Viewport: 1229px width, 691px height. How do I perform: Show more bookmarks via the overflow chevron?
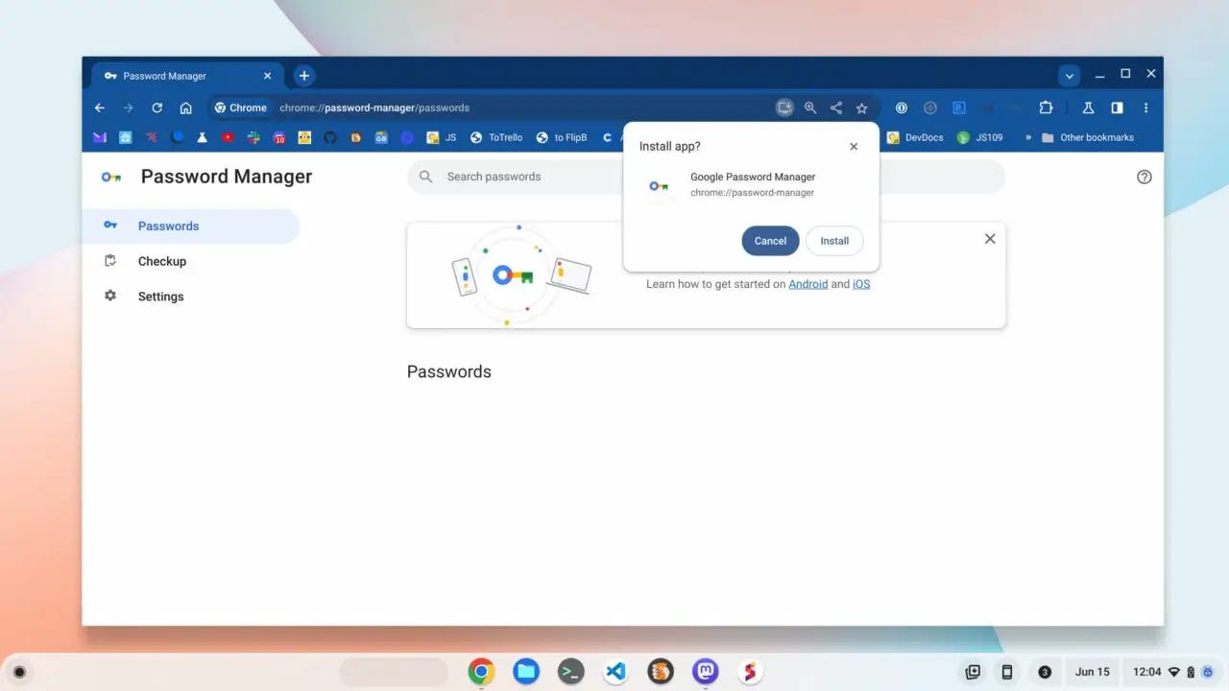[x=1028, y=137]
